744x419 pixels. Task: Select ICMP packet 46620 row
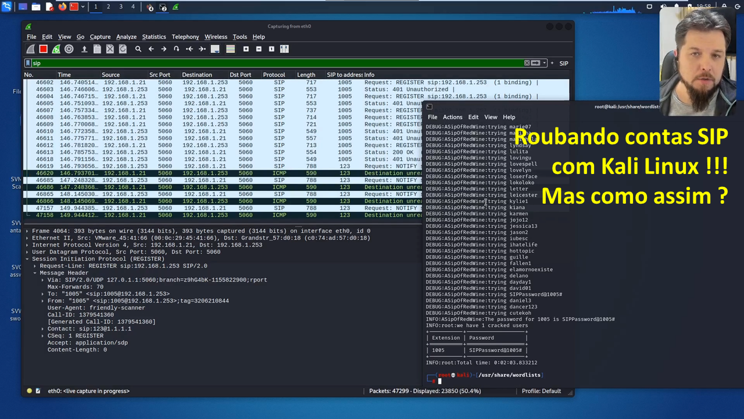click(223, 173)
